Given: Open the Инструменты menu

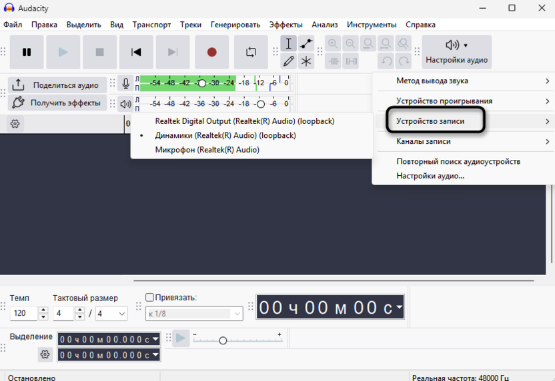Looking at the screenshot, I should tap(372, 25).
